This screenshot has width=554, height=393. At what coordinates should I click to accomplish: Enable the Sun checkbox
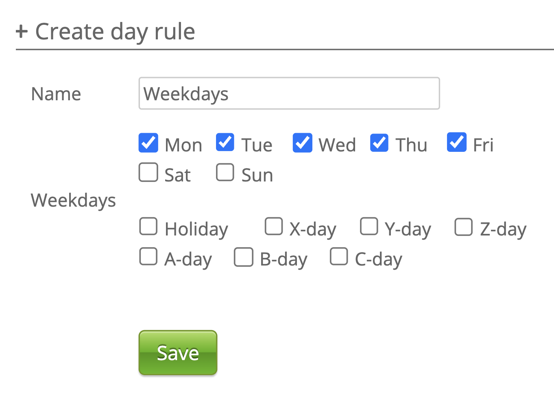coord(225,173)
